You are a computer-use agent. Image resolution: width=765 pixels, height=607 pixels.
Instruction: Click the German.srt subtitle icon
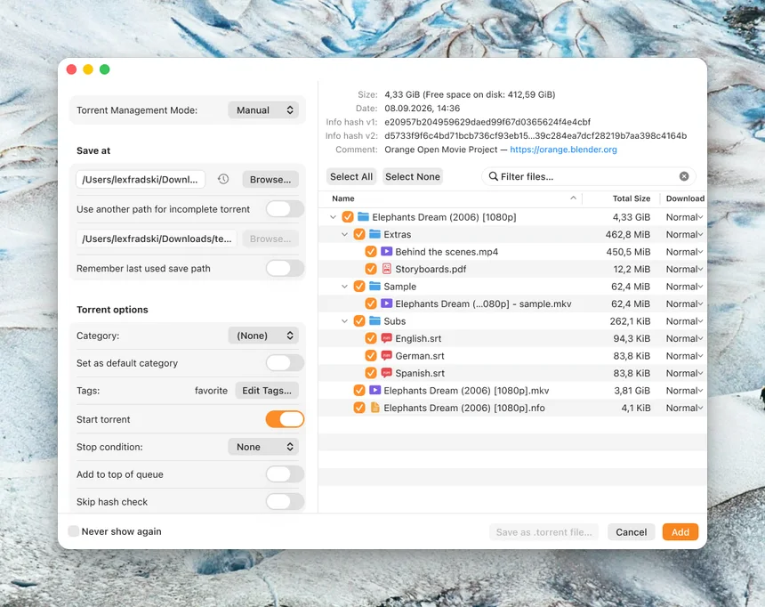point(386,355)
